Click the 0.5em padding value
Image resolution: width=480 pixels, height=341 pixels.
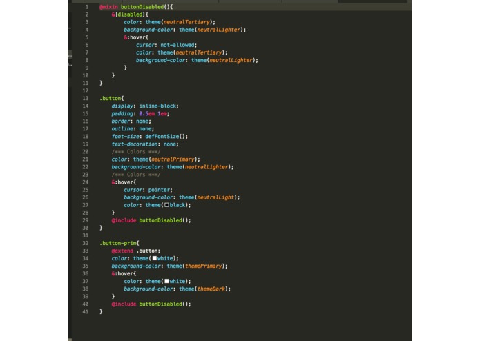pyautogui.click(x=146, y=113)
